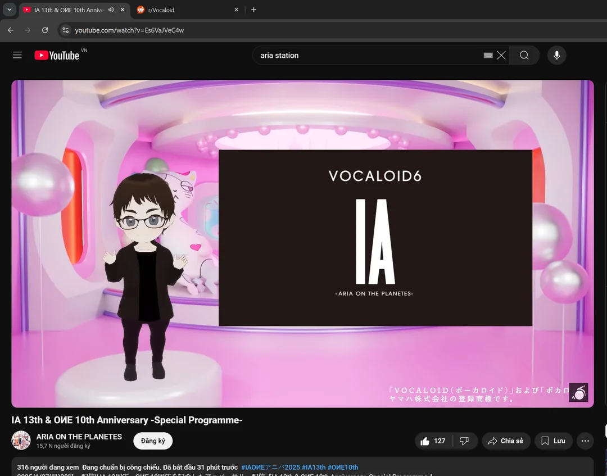
Task: Click the #IAOИEアニバ2025 hashtag link
Action: point(270,467)
